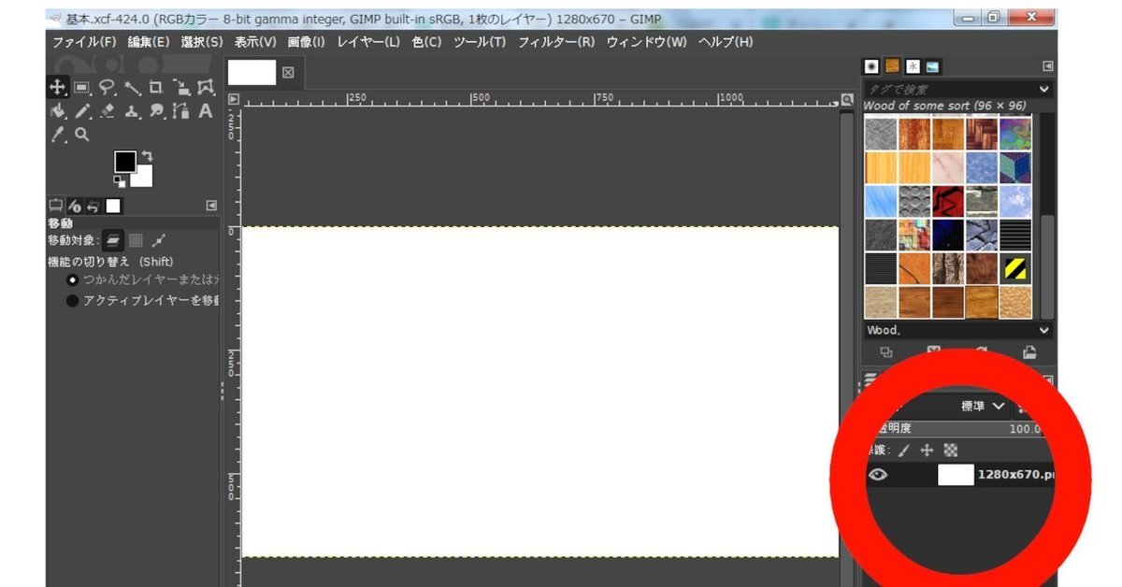
Task: Open the ツール(T) menu
Action: click(x=480, y=42)
